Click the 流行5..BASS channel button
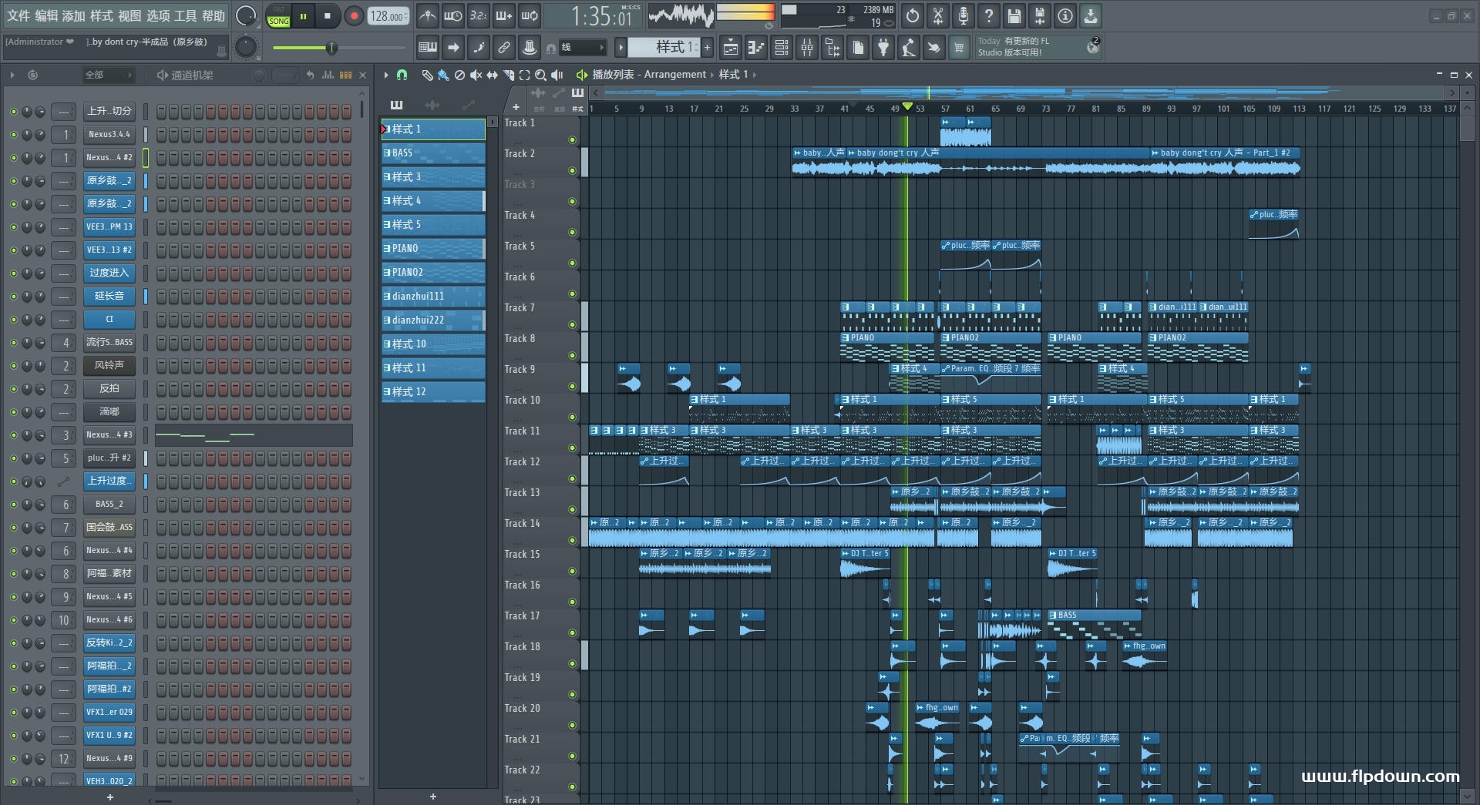Screen dimensions: 1480x805 tap(109, 343)
